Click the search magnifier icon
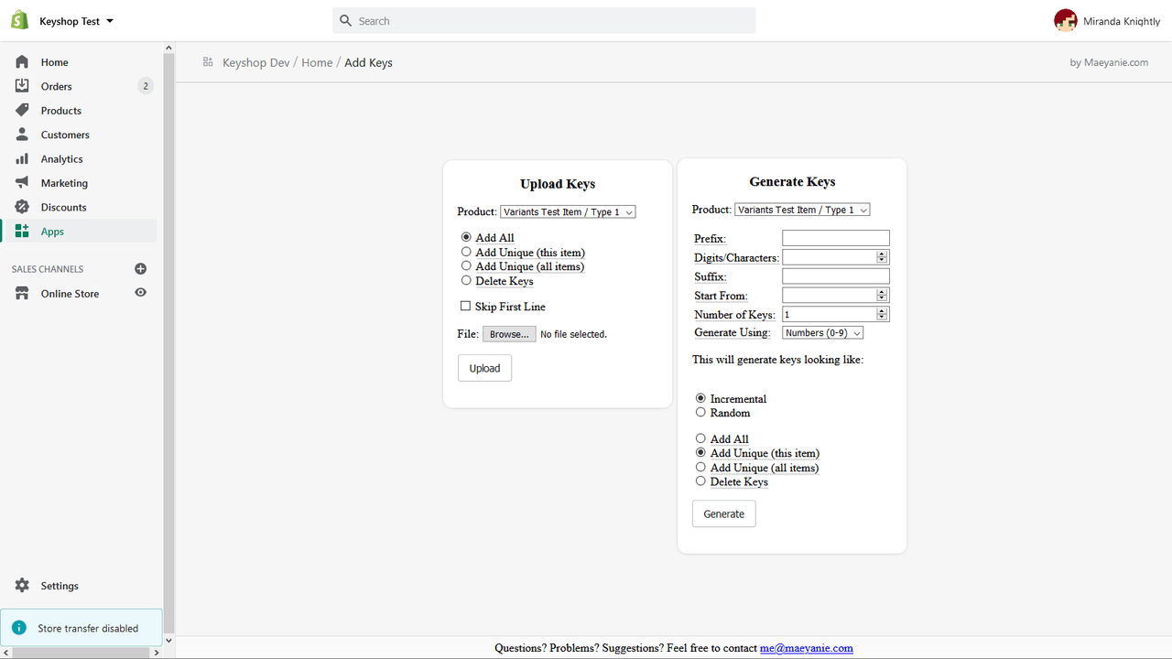The image size is (1172, 659). [345, 21]
